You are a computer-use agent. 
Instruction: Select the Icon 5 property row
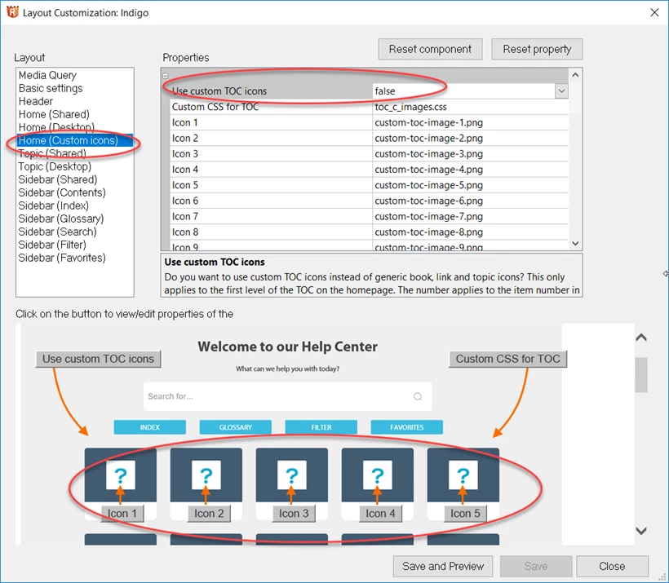click(x=370, y=185)
